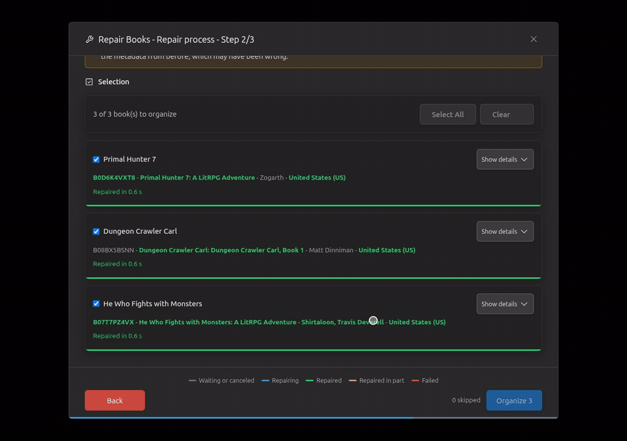
Task: Click green progress bar under Dungeon Crawler Carl
Action: pos(313,278)
